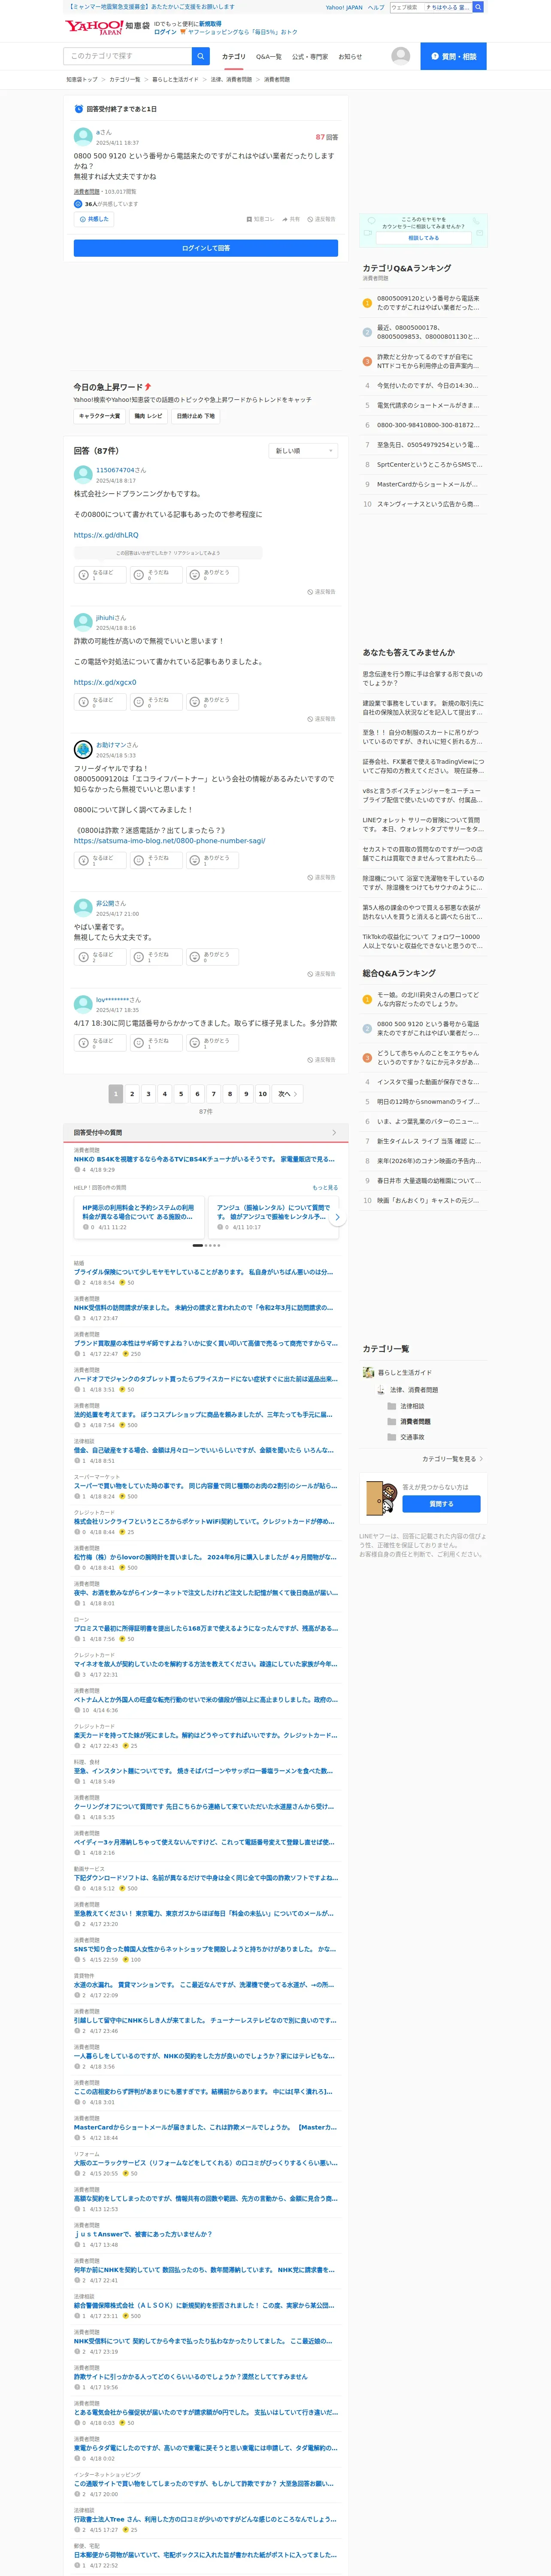Click the ログインして回答 button
Image resolution: width=551 pixels, height=2576 pixels.
click(206, 248)
